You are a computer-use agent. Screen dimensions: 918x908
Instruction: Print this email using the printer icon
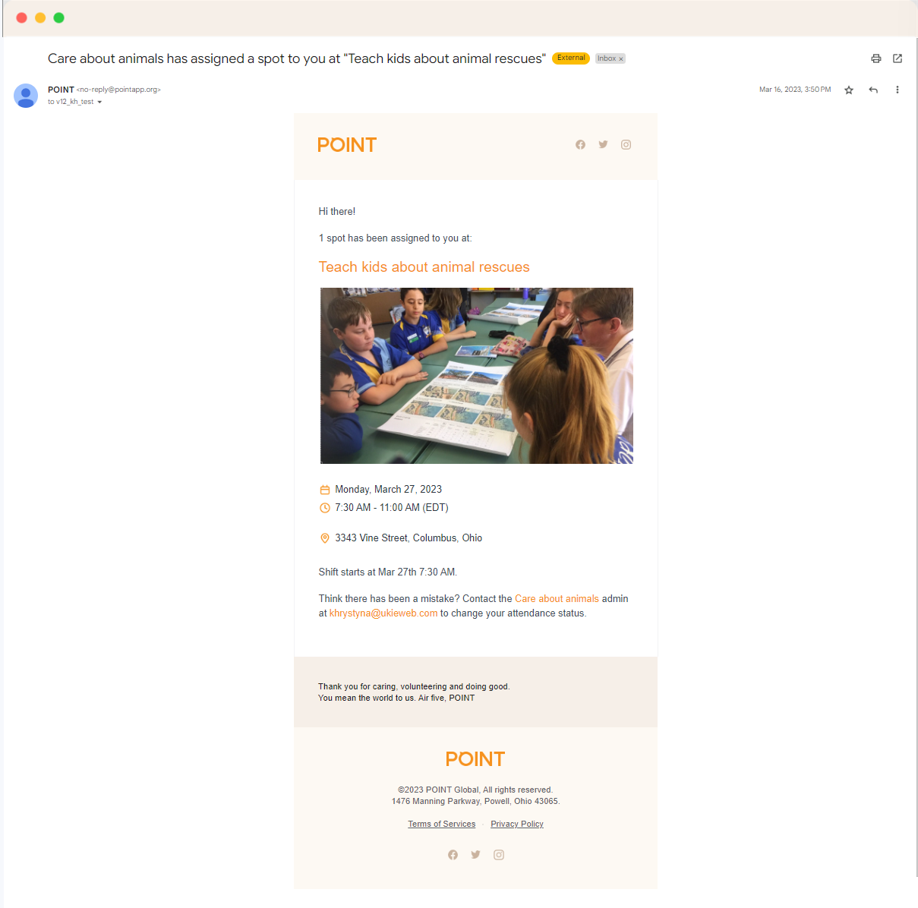(x=876, y=58)
